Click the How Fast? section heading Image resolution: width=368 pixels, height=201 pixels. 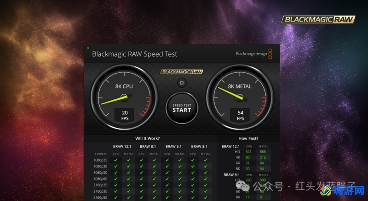pos(248,138)
